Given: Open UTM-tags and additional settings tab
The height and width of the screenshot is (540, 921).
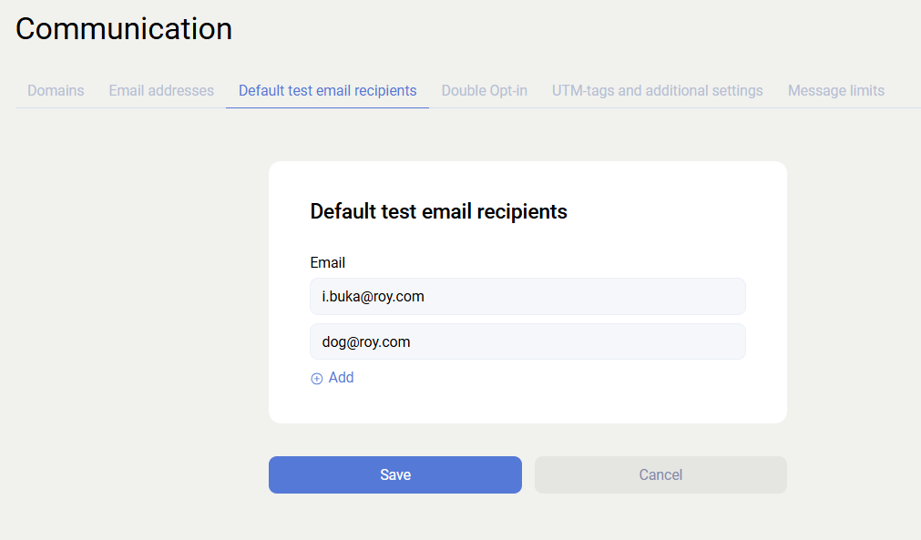Looking at the screenshot, I should coord(657,91).
